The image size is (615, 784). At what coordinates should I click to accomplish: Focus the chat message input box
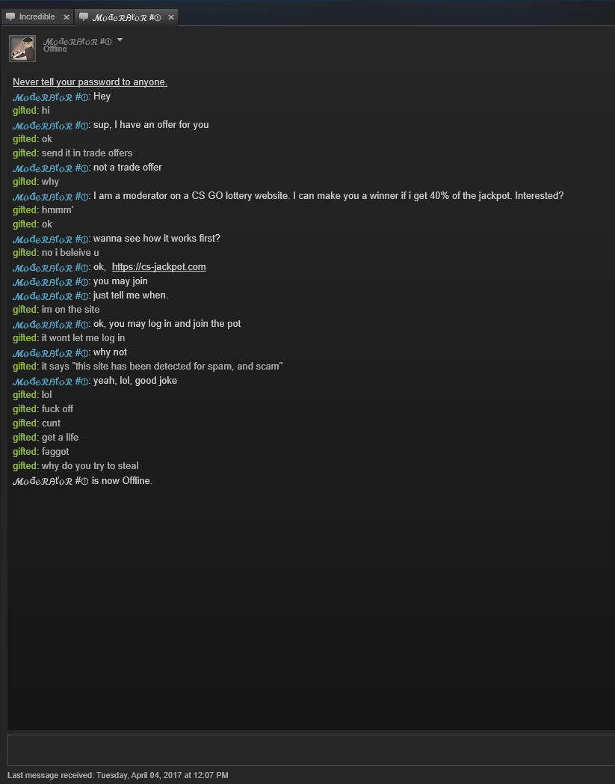click(311, 750)
